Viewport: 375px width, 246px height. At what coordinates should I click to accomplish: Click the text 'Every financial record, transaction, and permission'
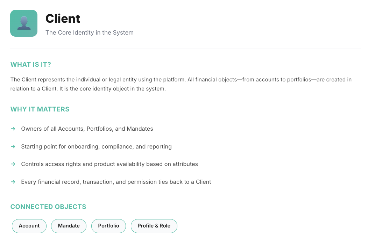pyautogui.click(x=116, y=182)
